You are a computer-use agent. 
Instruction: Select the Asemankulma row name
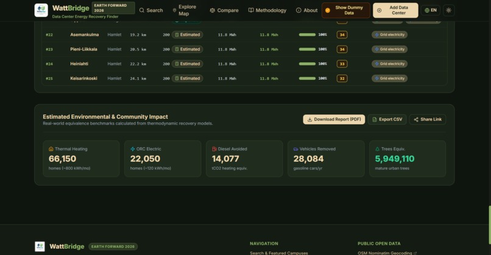[85, 35]
